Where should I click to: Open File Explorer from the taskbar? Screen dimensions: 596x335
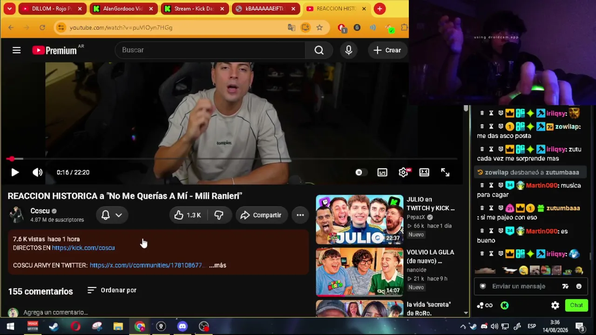click(118, 327)
